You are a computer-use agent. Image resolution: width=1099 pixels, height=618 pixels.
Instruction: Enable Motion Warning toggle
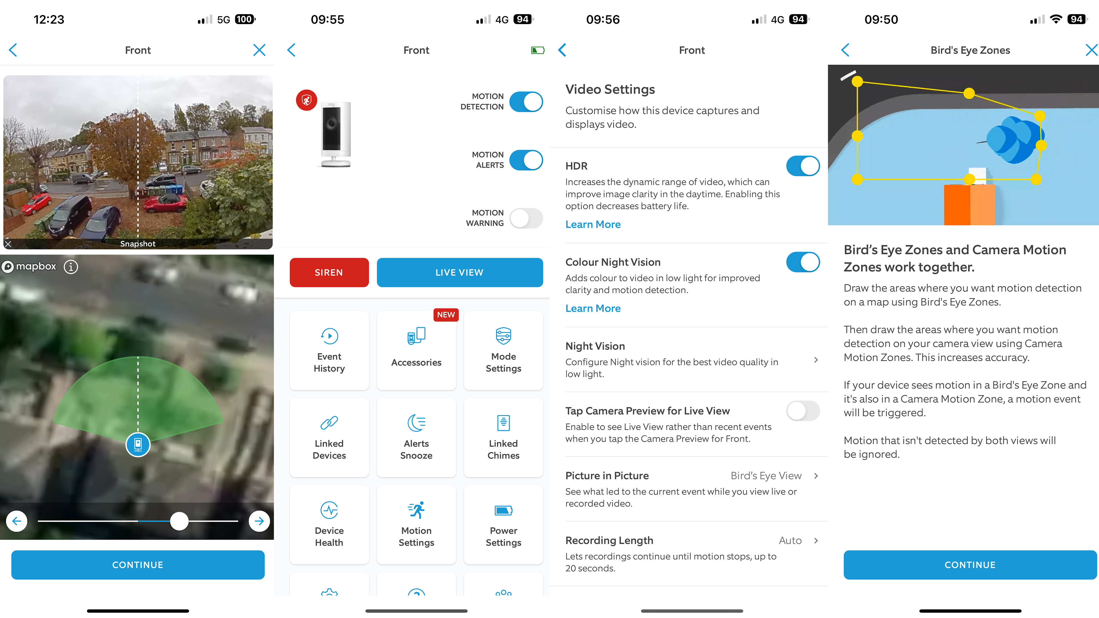point(526,217)
